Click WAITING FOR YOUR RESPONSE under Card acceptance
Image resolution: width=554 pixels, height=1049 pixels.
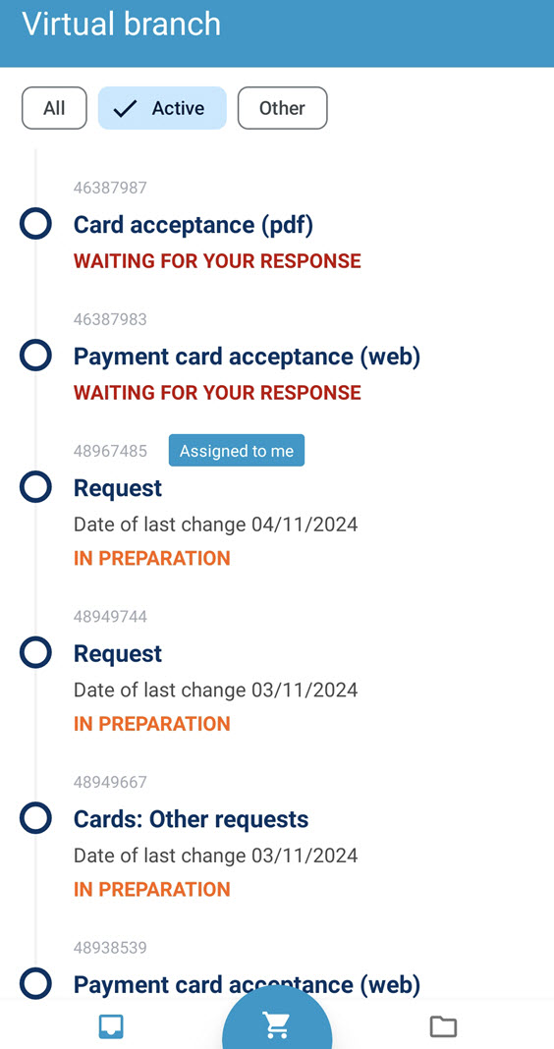tap(217, 261)
